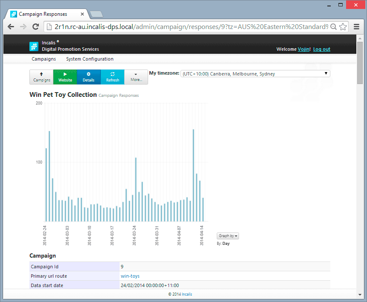
Task: Select the Campaign Responses browser tab
Action: pos(47,14)
